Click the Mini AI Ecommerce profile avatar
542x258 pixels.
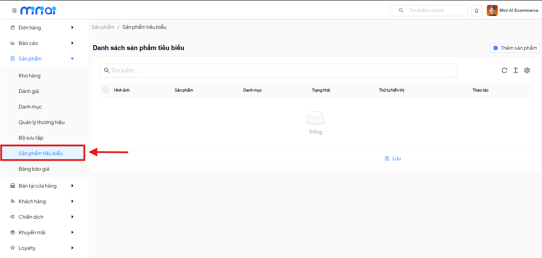point(492,10)
